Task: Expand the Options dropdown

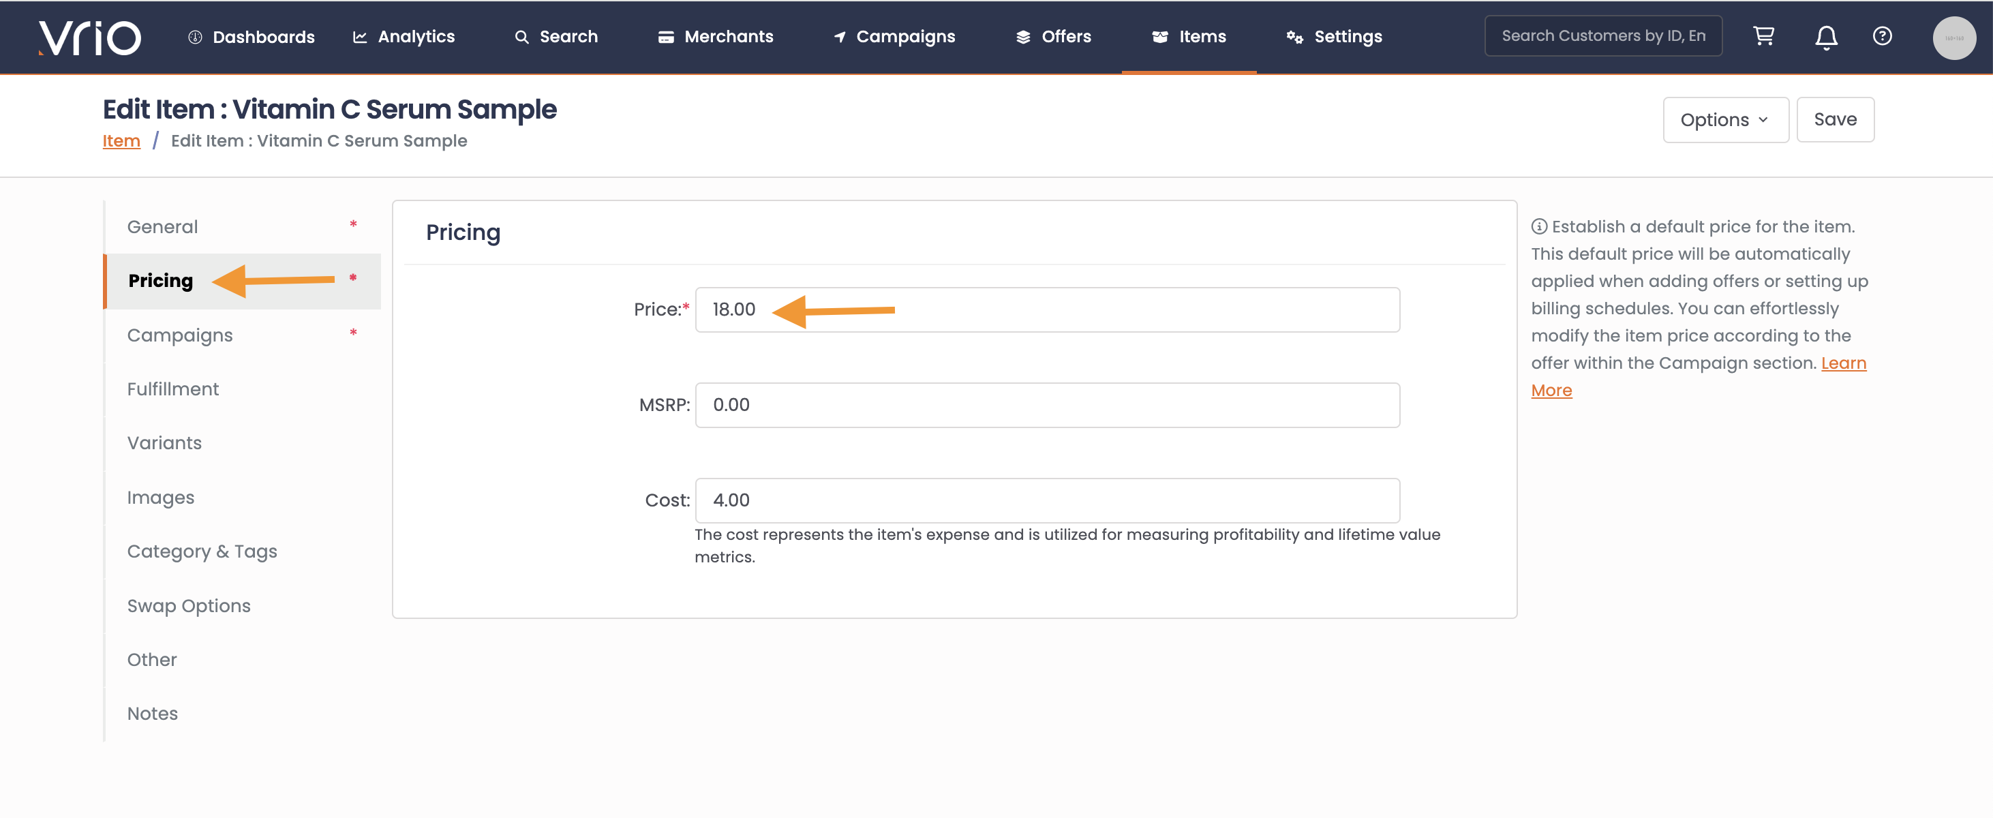Action: click(1725, 120)
